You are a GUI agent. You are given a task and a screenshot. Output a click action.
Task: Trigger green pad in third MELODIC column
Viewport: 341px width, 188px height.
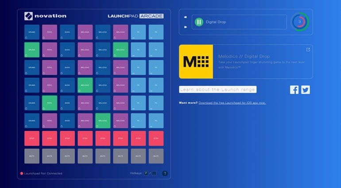pos(120,50)
